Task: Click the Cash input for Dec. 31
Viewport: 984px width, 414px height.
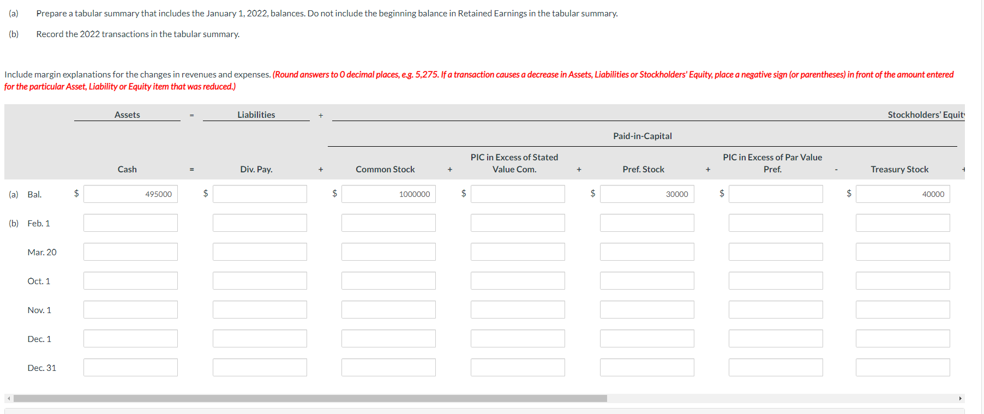Action: pyautogui.click(x=130, y=367)
